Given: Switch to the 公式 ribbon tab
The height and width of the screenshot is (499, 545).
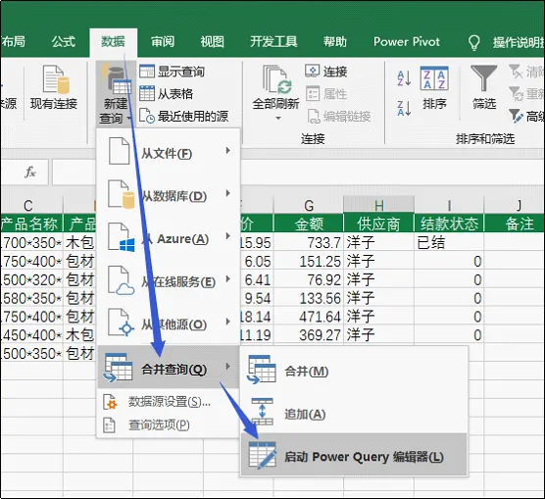Looking at the screenshot, I should coord(64,42).
